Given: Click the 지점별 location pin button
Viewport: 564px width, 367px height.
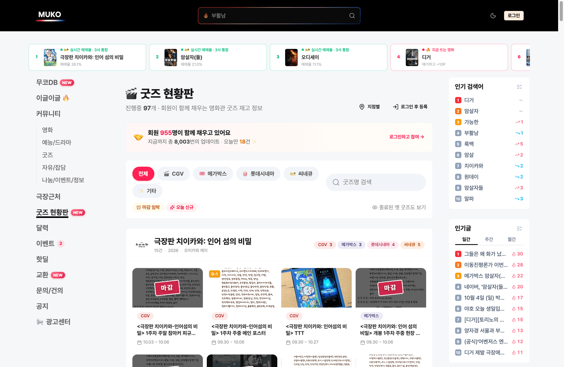Looking at the screenshot, I should [x=370, y=107].
